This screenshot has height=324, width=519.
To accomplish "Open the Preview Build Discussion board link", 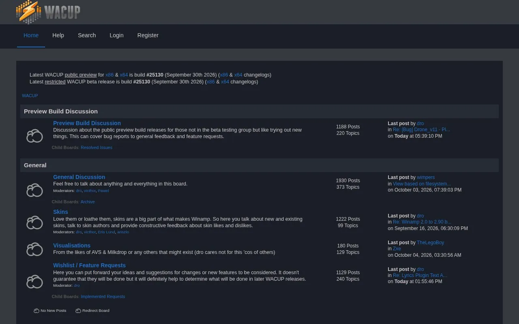I will (x=87, y=123).
